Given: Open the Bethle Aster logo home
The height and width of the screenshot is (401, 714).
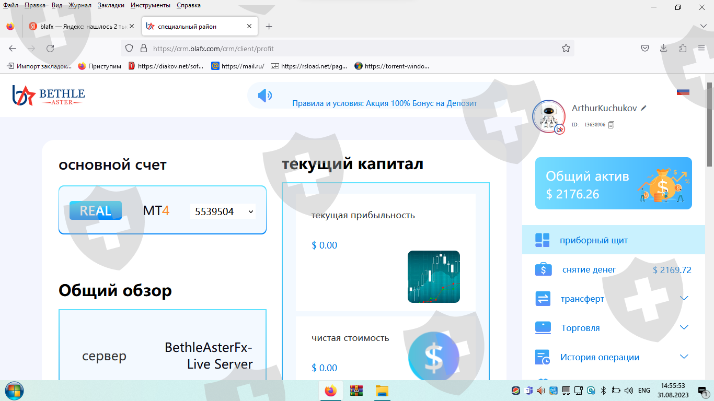Looking at the screenshot, I should [49, 95].
